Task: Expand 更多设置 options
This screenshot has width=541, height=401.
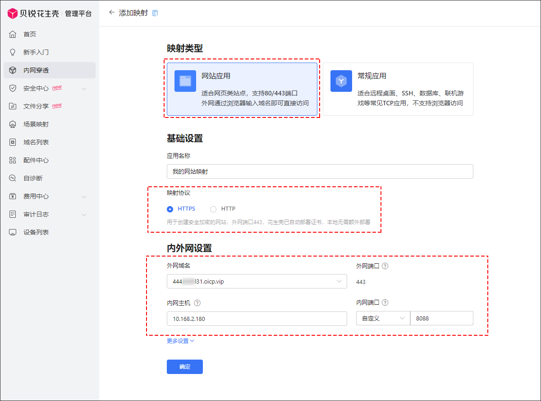Action: point(180,341)
